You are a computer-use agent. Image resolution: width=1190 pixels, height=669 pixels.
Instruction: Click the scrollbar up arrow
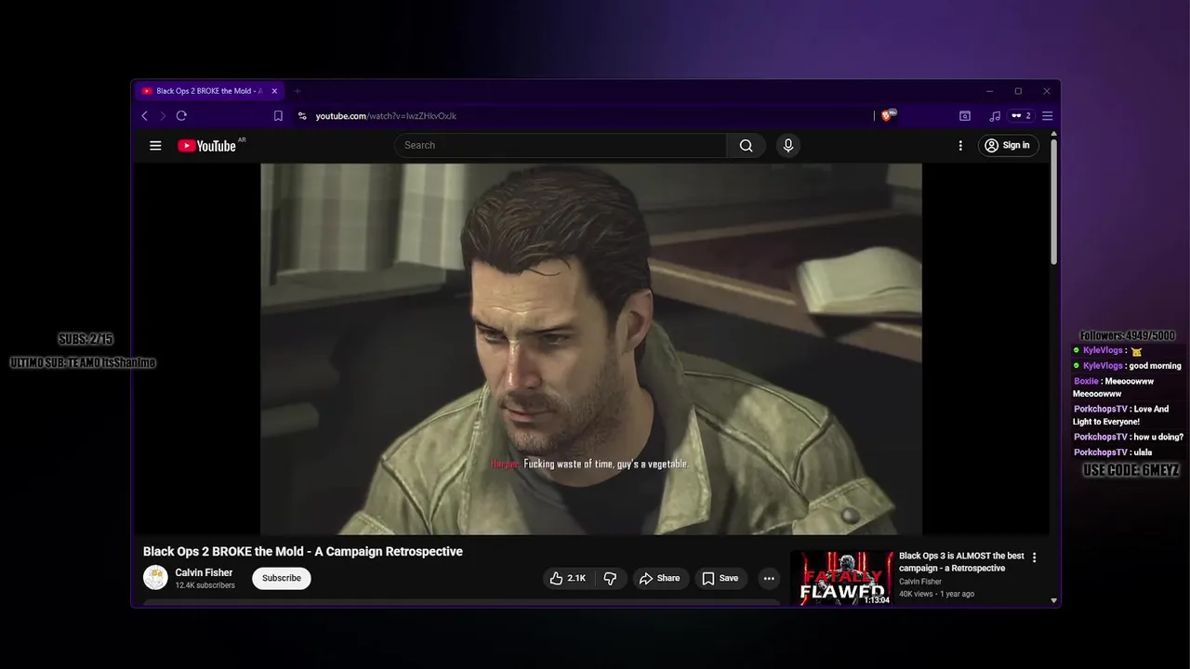pyautogui.click(x=1053, y=135)
